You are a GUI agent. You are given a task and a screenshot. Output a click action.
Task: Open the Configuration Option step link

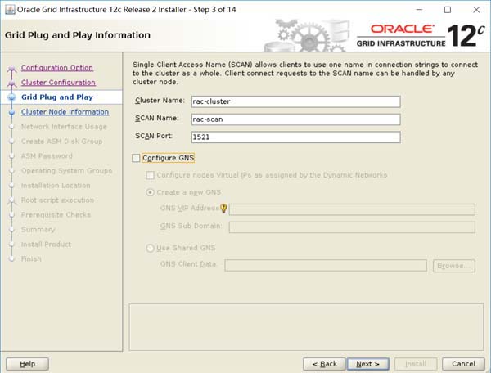57,68
